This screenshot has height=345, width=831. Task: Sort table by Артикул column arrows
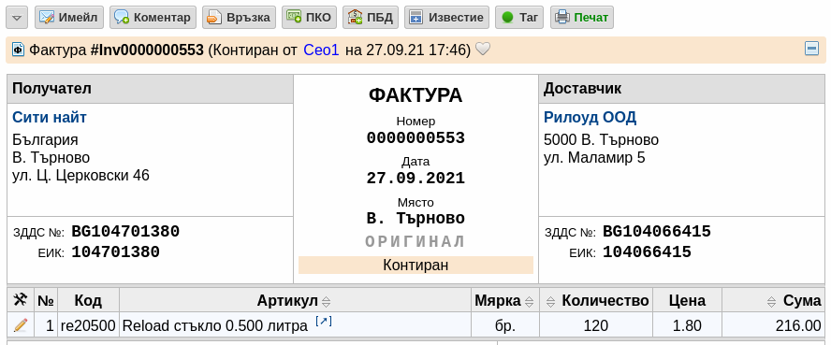pos(327,302)
